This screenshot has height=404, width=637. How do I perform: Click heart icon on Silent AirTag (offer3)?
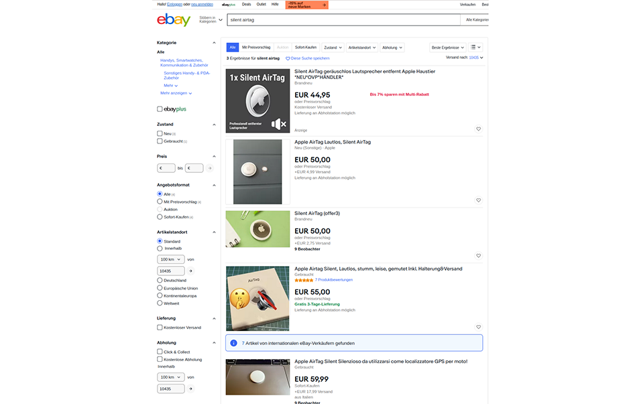pyautogui.click(x=479, y=256)
